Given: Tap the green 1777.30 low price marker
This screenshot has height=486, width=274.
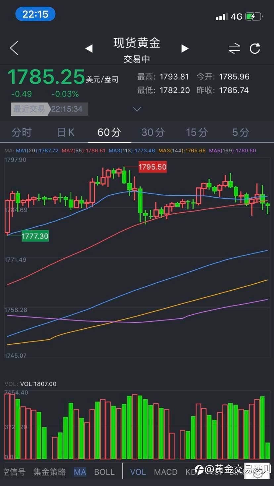Looking at the screenshot, I should (35, 236).
